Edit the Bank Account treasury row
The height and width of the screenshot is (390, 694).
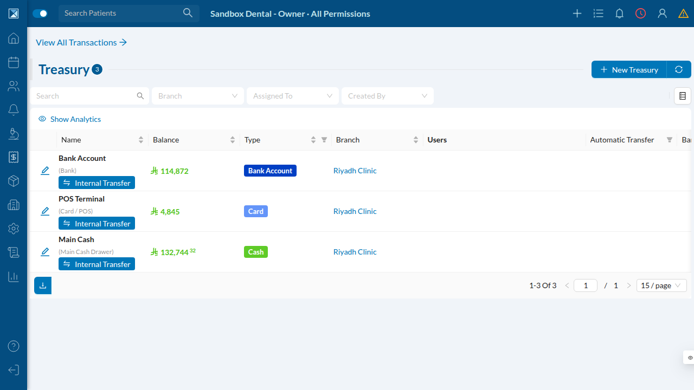[x=45, y=171]
